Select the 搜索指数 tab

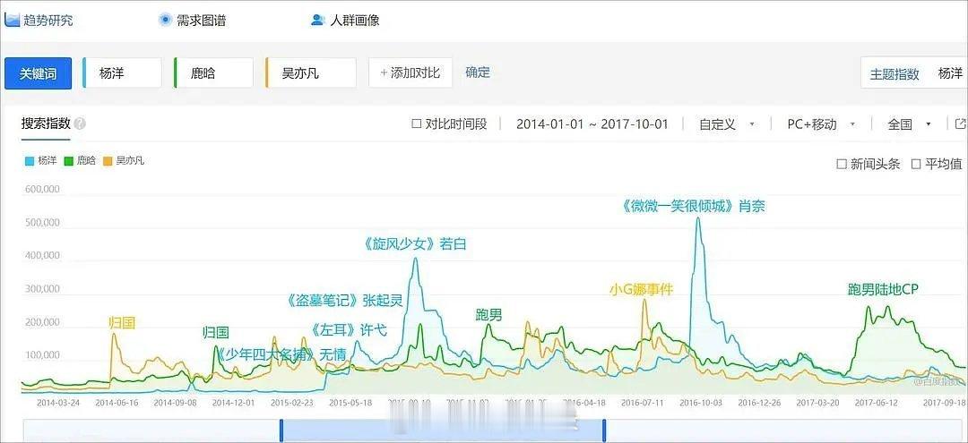point(46,124)
